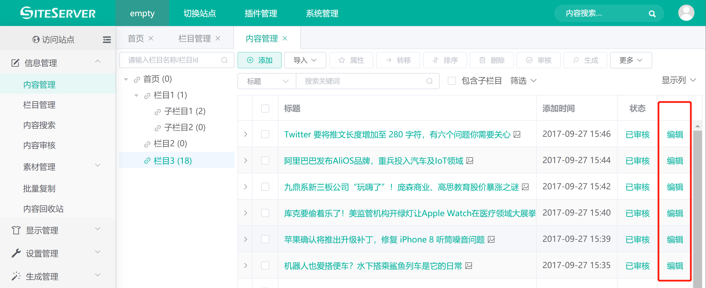Viewport: 706px width, 288px height.
Task: Check the row checkbox for the Twitter article
Action: point(265,134)
